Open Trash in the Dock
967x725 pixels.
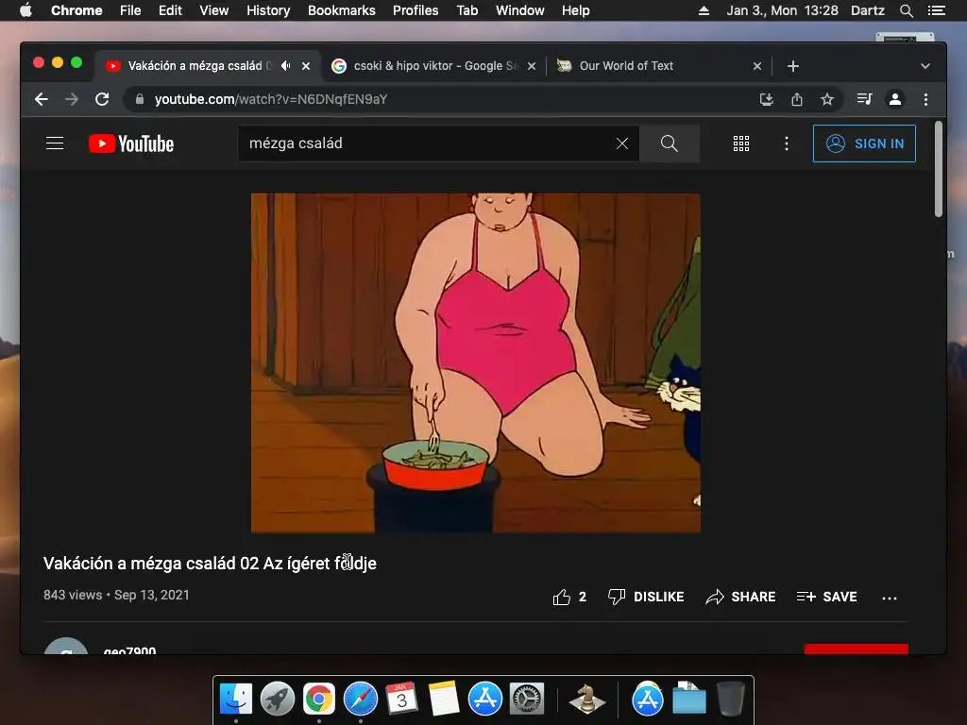click(731, 700)
